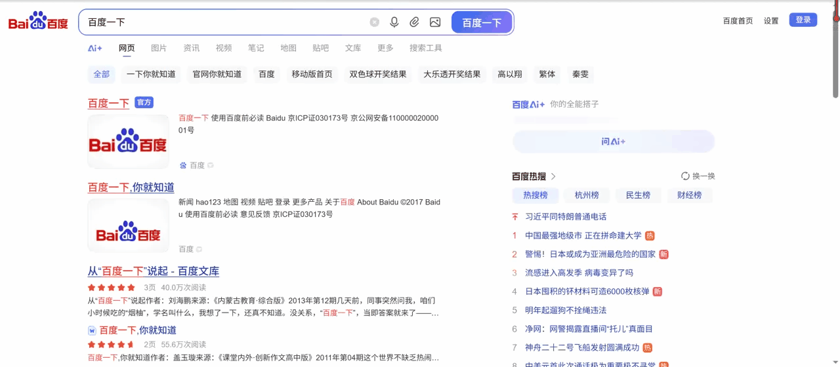Image resolution: width=840 pixels, height=367 pixels.
Task: Expand 百度热搜 with the chevron
Action: coord(553,176)
